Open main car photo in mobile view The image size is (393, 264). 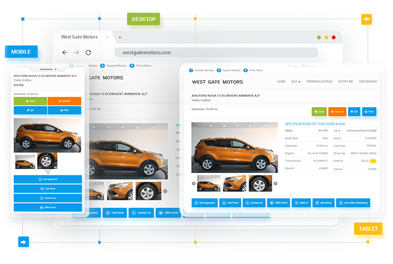[47, 135]
